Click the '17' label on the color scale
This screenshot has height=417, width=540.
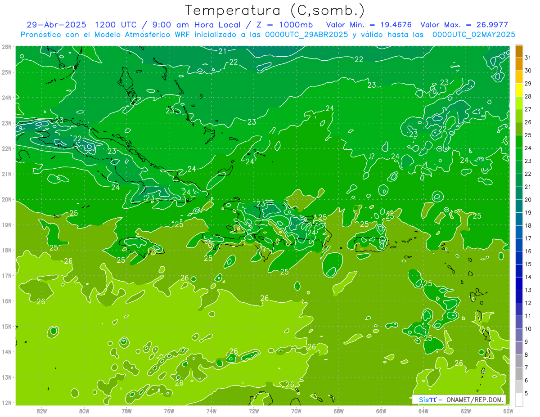point(528,238)
